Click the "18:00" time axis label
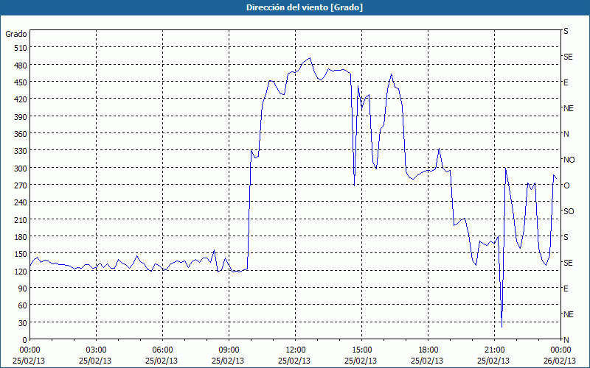 point(428,350)
